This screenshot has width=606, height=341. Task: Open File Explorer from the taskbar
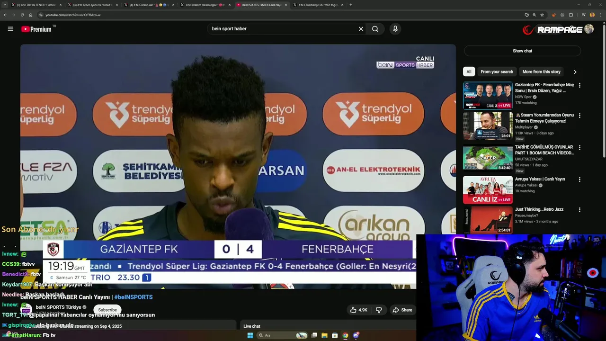(324, 335)
